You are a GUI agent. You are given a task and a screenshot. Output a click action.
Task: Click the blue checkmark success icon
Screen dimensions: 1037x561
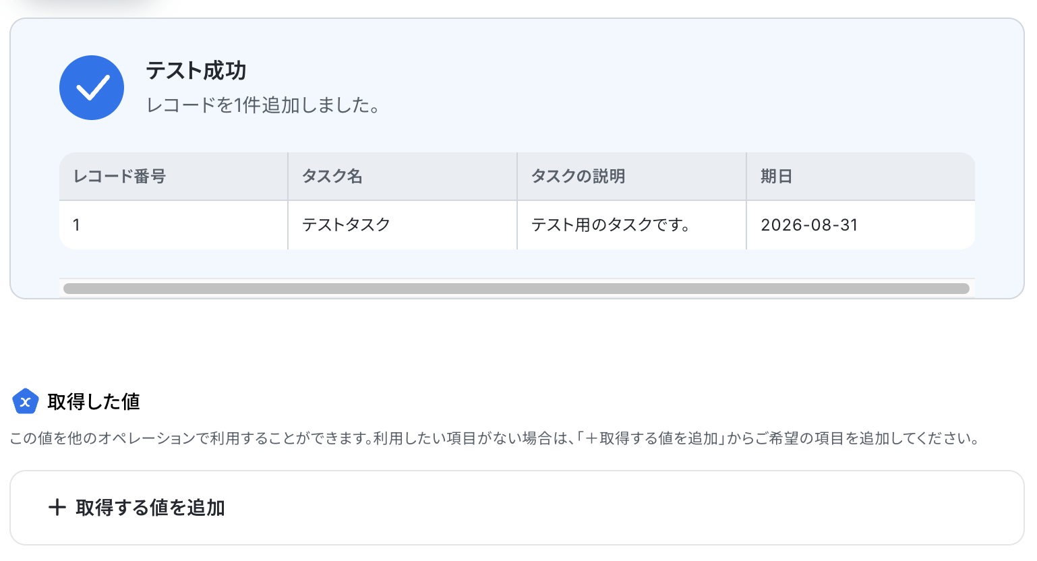[x=92, y=88]
